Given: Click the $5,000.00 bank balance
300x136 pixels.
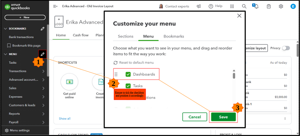Looking at the screenshot, I should coord(281,97).
